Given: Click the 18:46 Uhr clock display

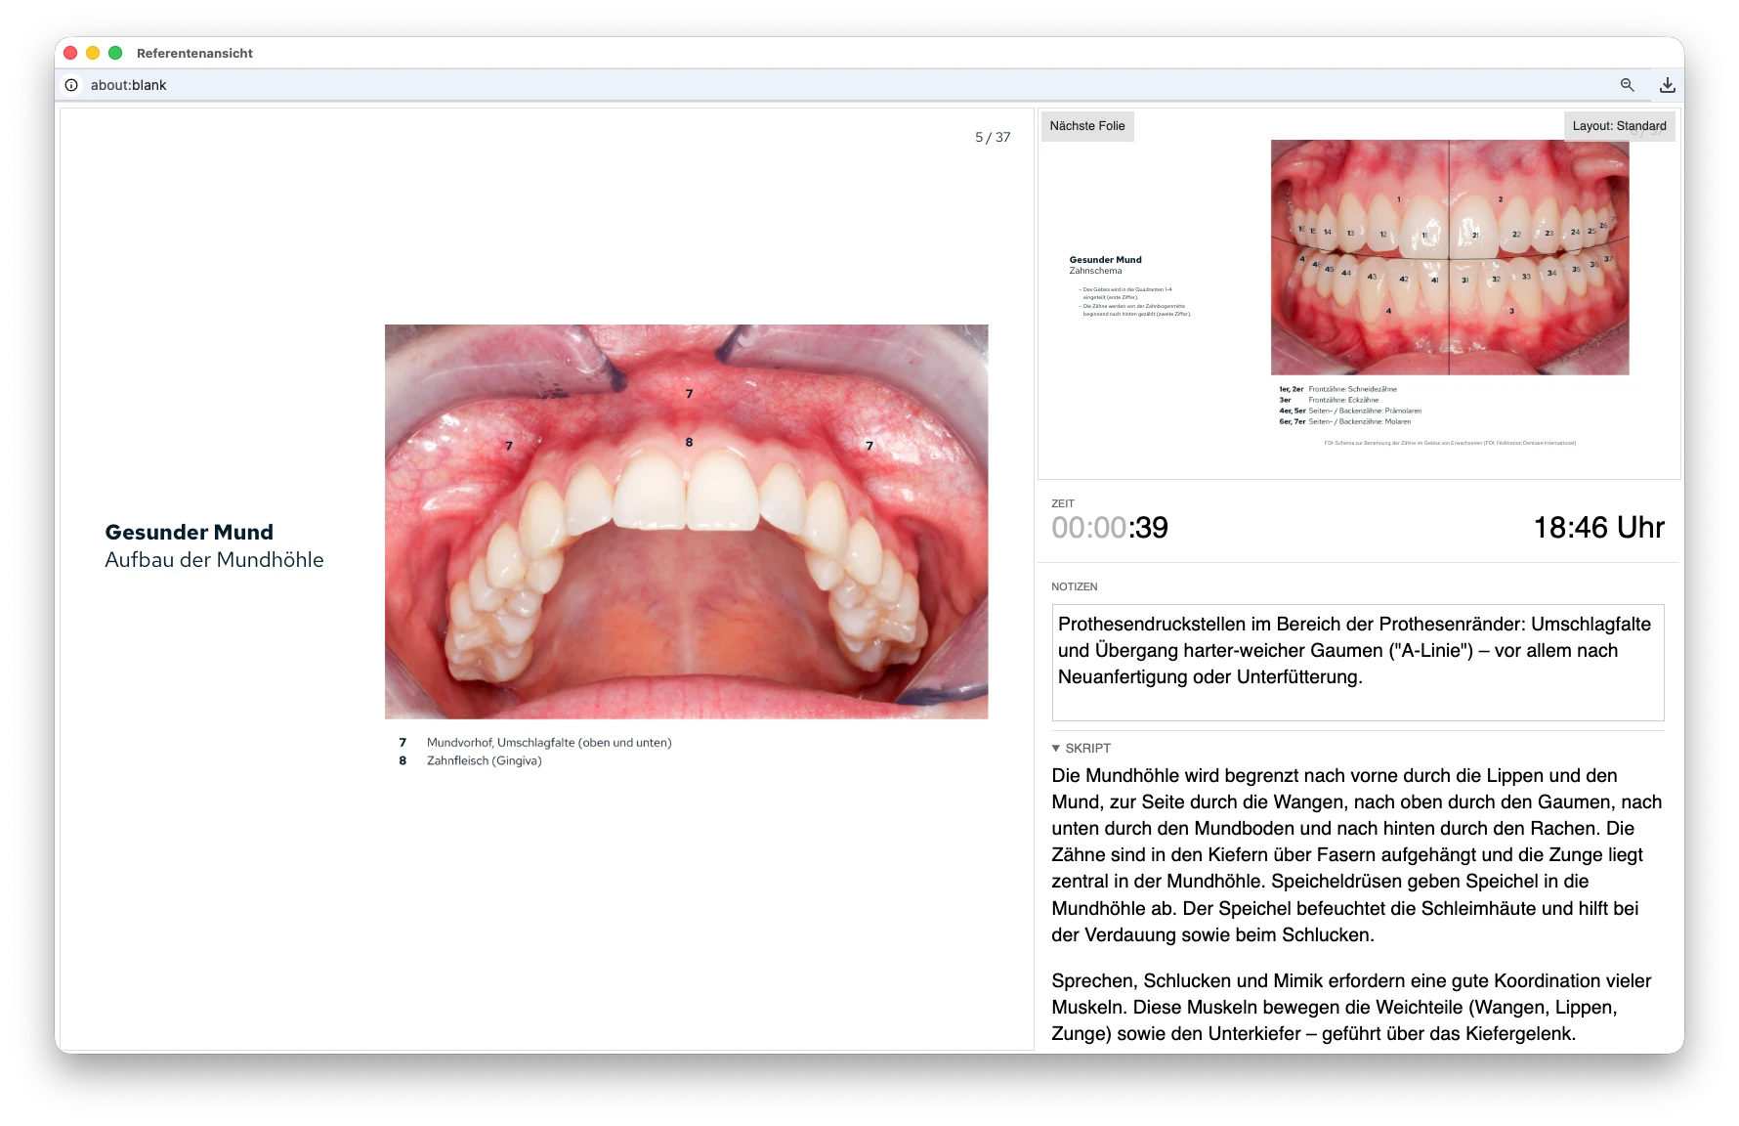Looking at the screenshot, I should click(1598, 528).
